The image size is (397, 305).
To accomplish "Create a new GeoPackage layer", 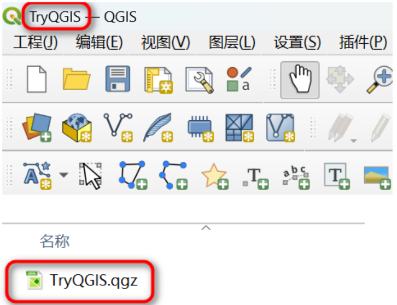I will (x=77, y=127).
